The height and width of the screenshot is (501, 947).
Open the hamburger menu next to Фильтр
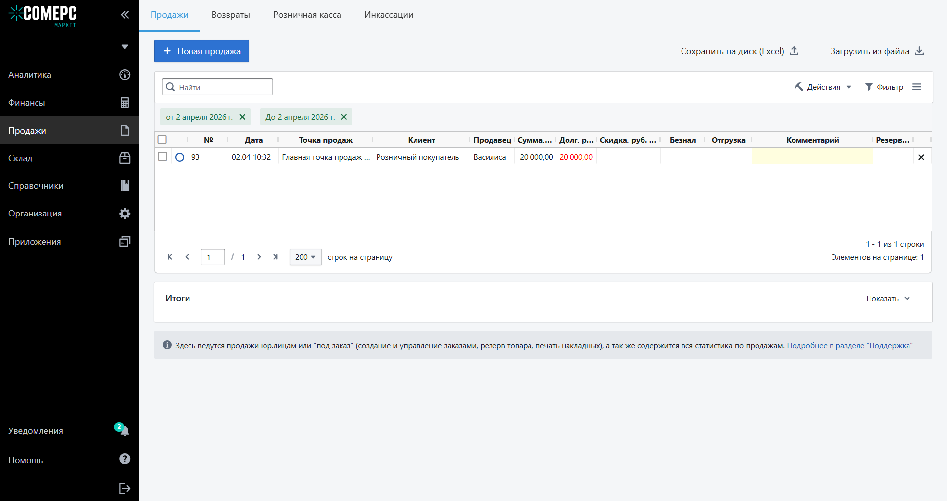click(x=916, y=87)
